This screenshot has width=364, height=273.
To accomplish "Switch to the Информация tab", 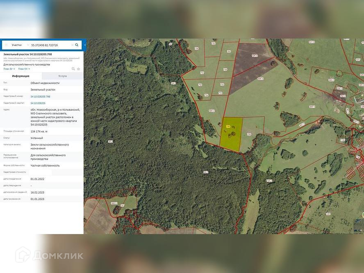I will pyautogui.click(x=21, y=76).
